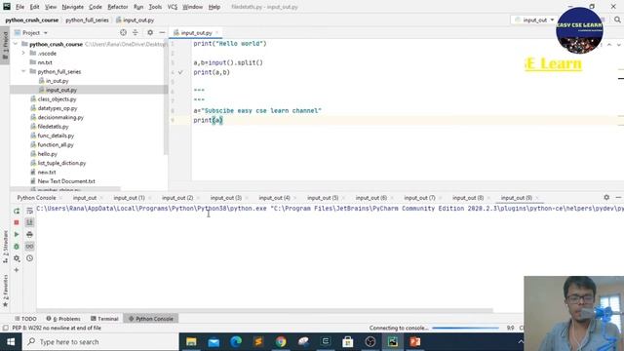The height and width of the screenshot is (351, 624).
Task: Click the Windows search box
Action: pos(100,342)
